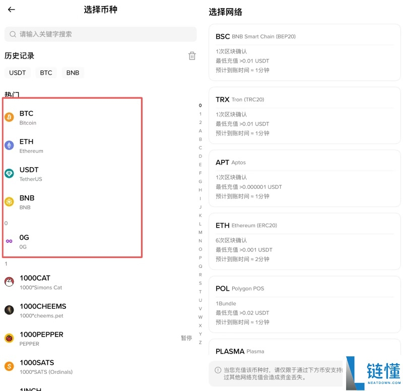This screenshot has height=391, width=403.
Task: Jump to index letter O
Action: click(x=200, y=249)
